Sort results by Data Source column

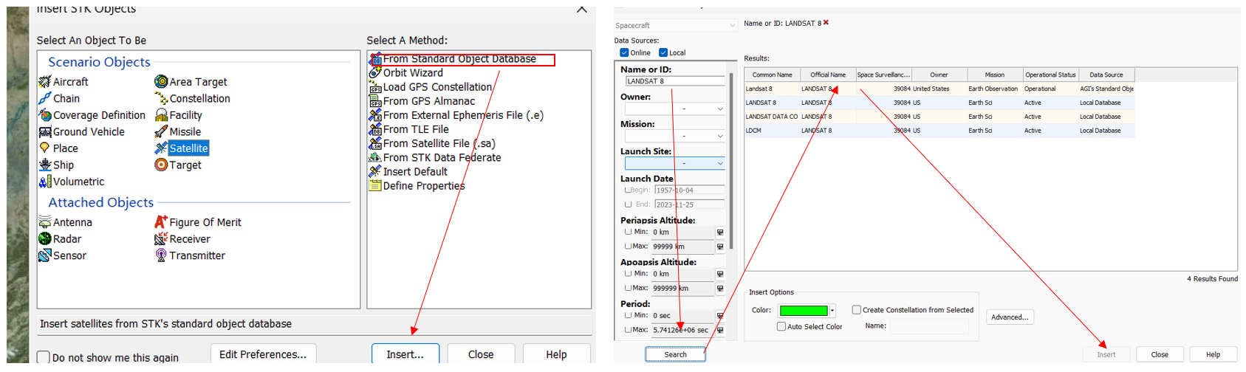(1106, 75)
